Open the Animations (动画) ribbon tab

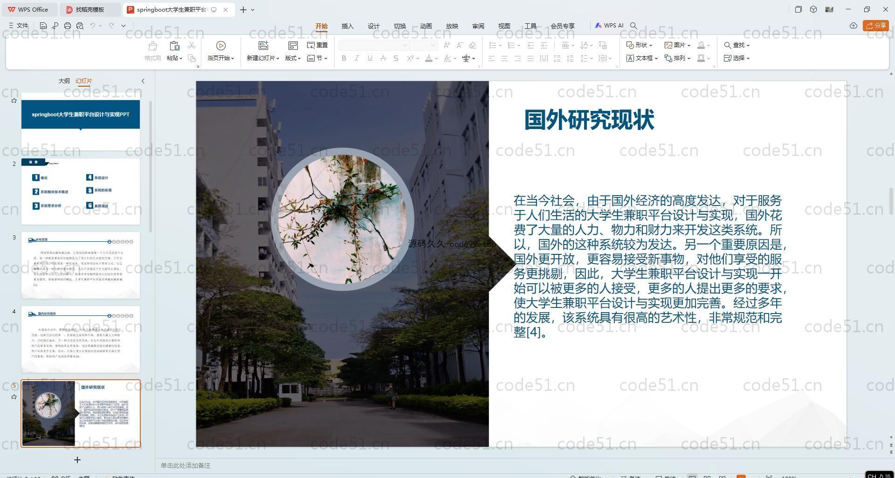(x=426, y=26)
